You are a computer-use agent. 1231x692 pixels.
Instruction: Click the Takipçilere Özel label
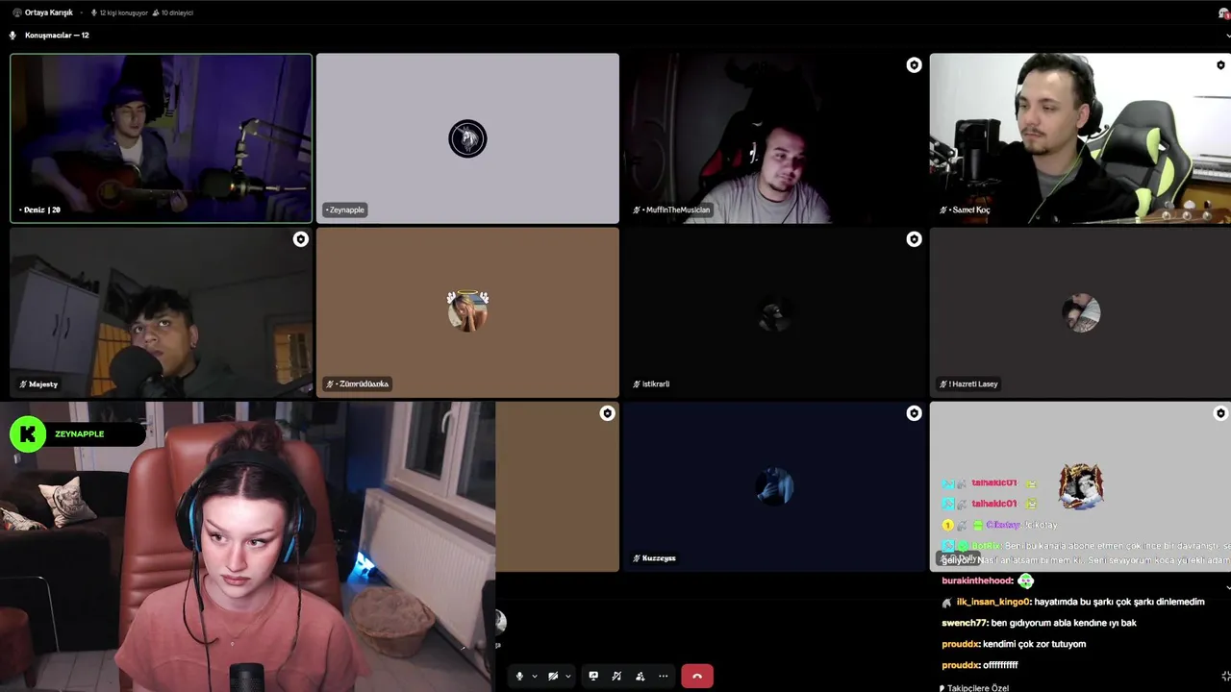978,687
